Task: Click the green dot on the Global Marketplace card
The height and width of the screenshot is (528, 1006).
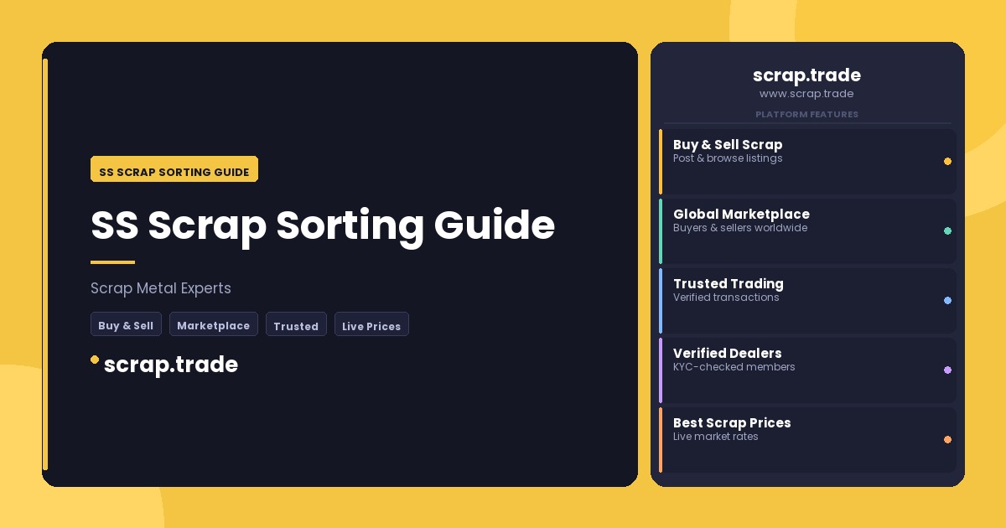Action: [x=947, y=230]
